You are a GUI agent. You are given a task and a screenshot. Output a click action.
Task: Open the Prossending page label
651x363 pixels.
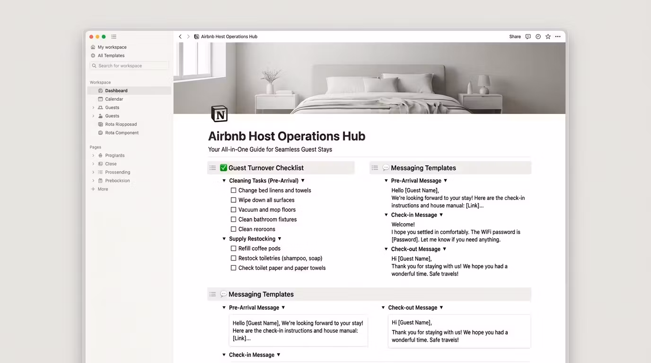coord(118,173)
